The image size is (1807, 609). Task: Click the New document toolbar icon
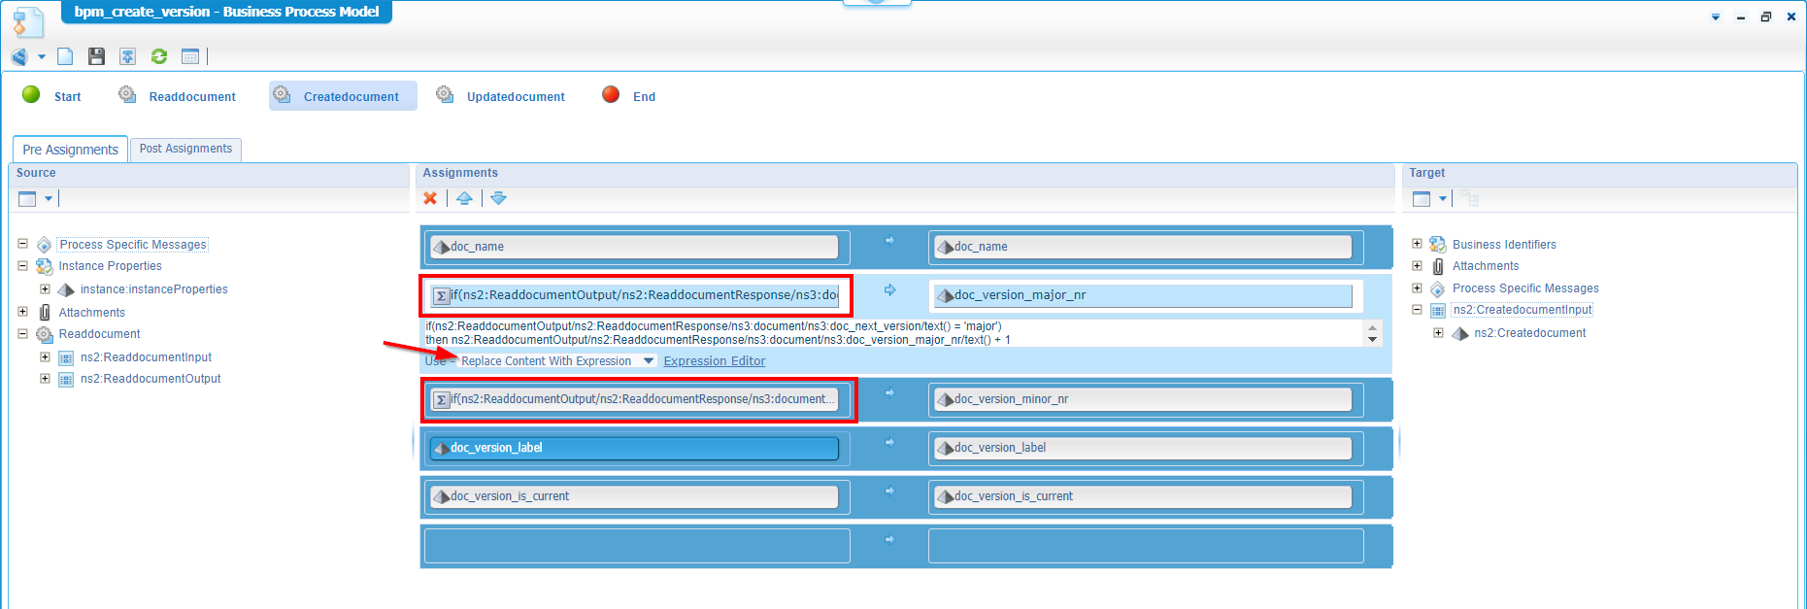coord(65,57)
